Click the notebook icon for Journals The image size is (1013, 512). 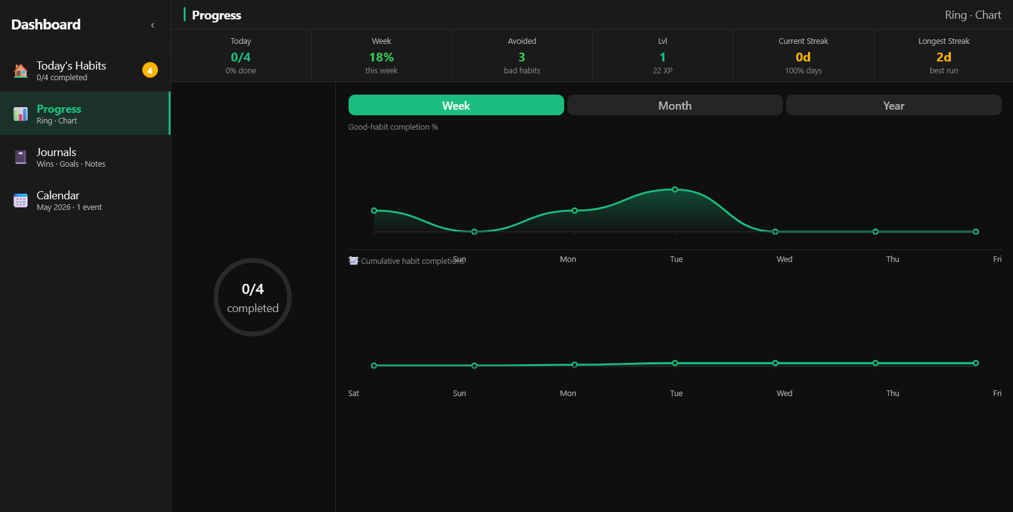(x=21, y=157)
